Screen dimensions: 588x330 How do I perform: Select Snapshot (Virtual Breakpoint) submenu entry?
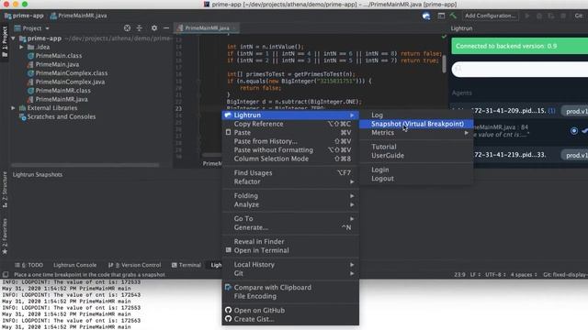pyautogui.click(x=416, y=124)
